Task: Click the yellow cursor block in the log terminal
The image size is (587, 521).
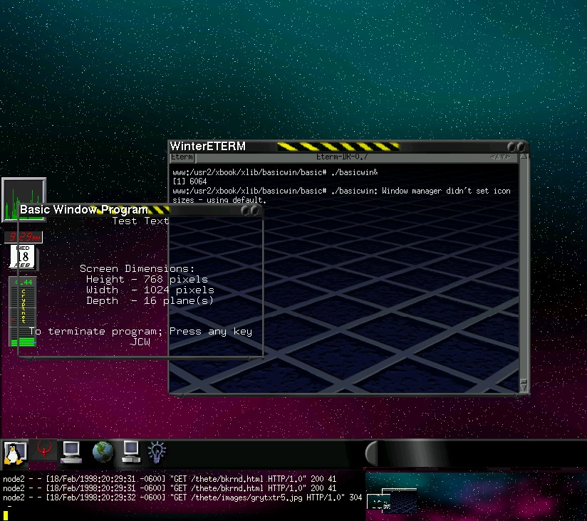Action: click(x=6, y=516)
